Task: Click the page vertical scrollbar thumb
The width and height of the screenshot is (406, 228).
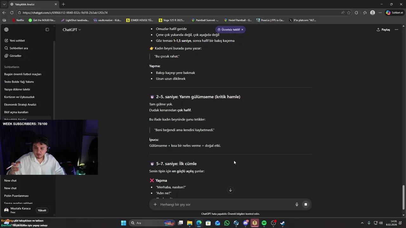Action: (x=404, y=197)
